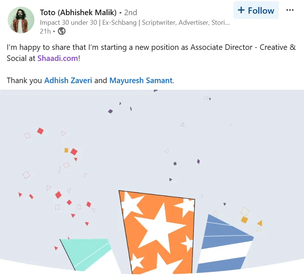Click the globe post visibility icon

[61, 31]
